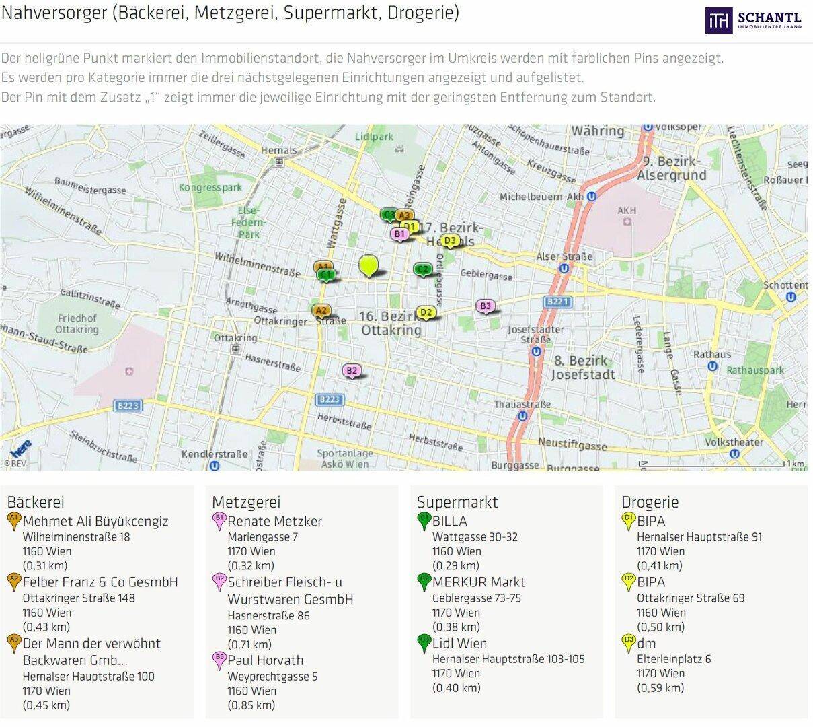Click the light green property location pin
Image resolution: width=813 pixels, height=727 pixels.
(x=369, y=266)
